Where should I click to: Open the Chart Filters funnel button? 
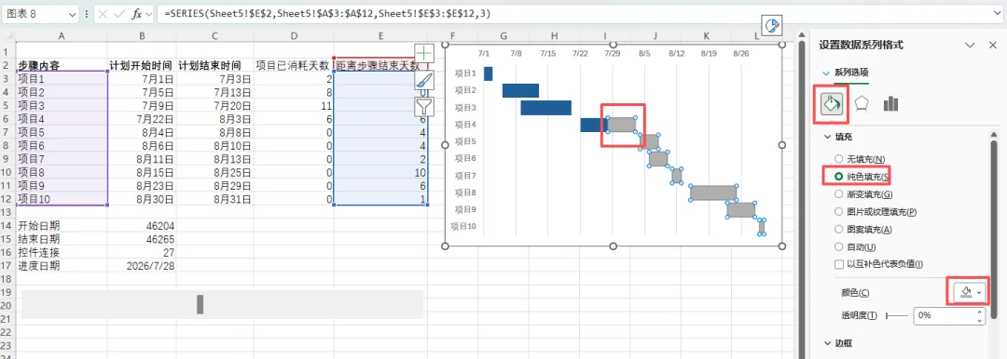coord(424,106)
